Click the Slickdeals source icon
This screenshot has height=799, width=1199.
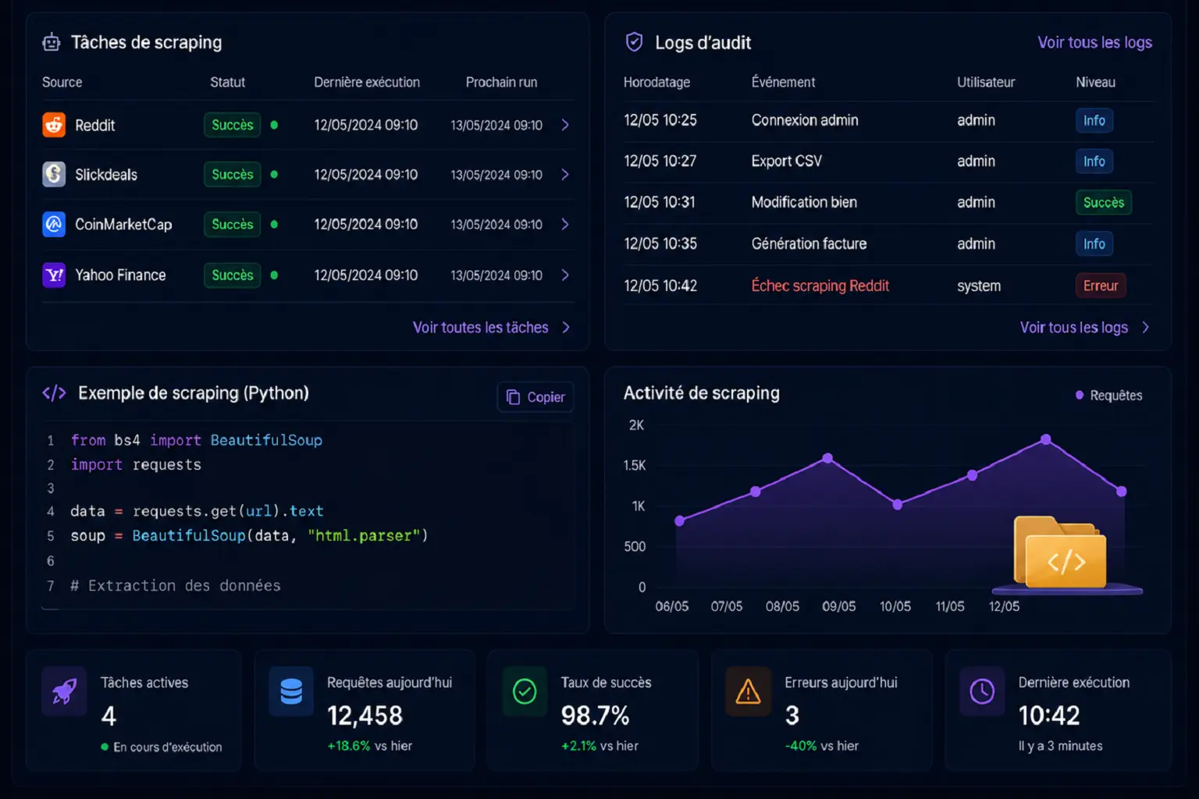pyautogui.click(x=54, y=174)
